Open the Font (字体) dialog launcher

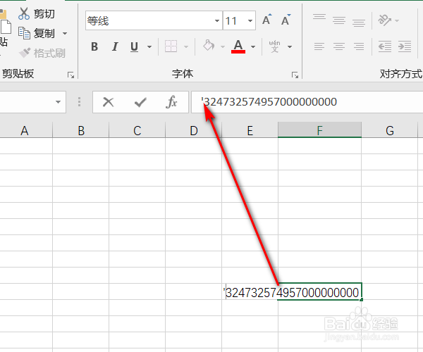(x=295, y=75)
